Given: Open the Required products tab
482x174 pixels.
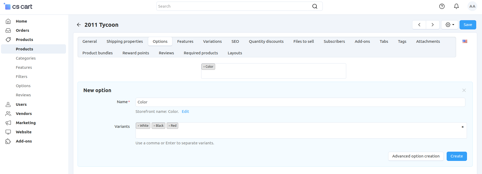Looking at the screenshot, I should pos(201,53).
